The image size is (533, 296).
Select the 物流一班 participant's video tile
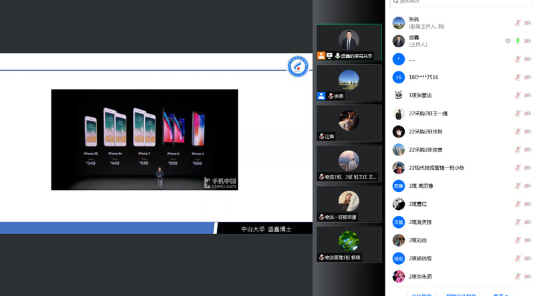pyautogui.click(x=349, y=204)
